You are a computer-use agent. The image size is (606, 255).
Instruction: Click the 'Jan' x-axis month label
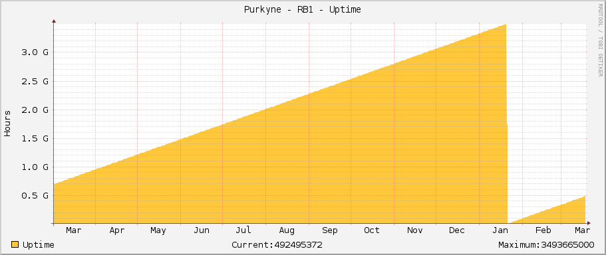pos(500,230)
